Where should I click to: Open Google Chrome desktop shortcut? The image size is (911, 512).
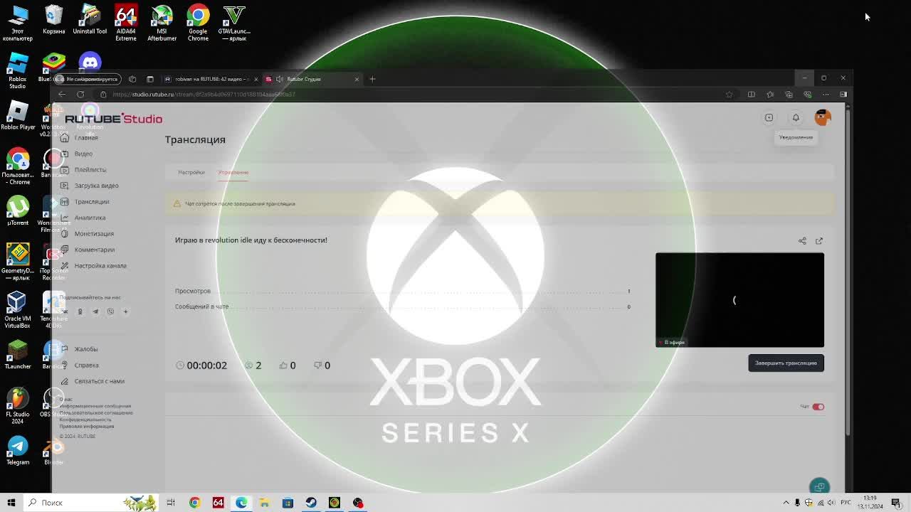coord(198,23)
